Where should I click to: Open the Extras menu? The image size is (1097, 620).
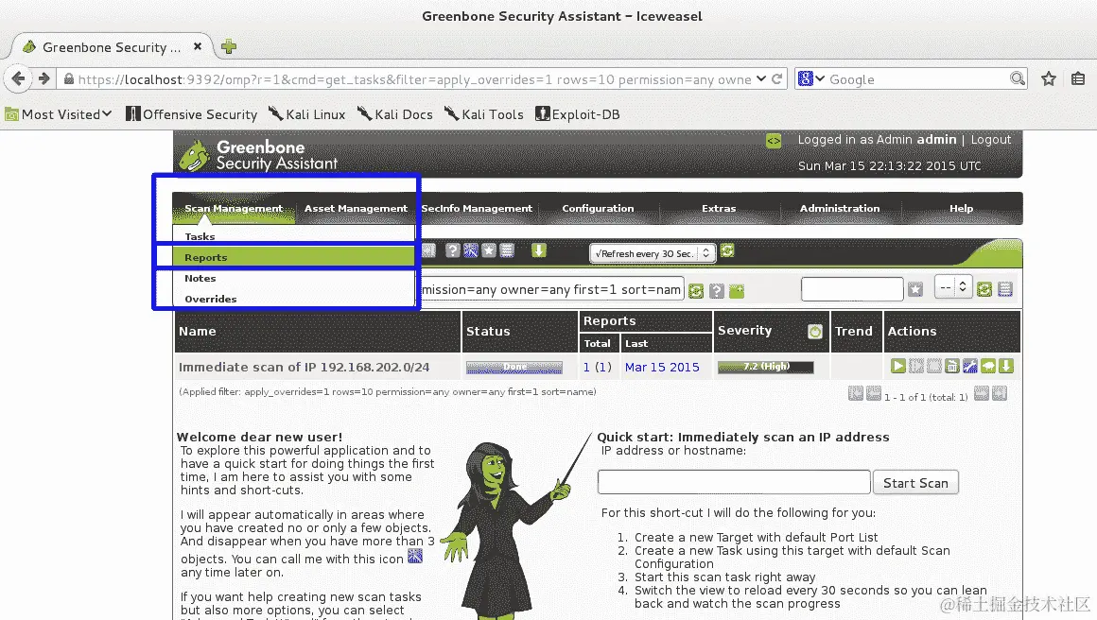[719, 208]
